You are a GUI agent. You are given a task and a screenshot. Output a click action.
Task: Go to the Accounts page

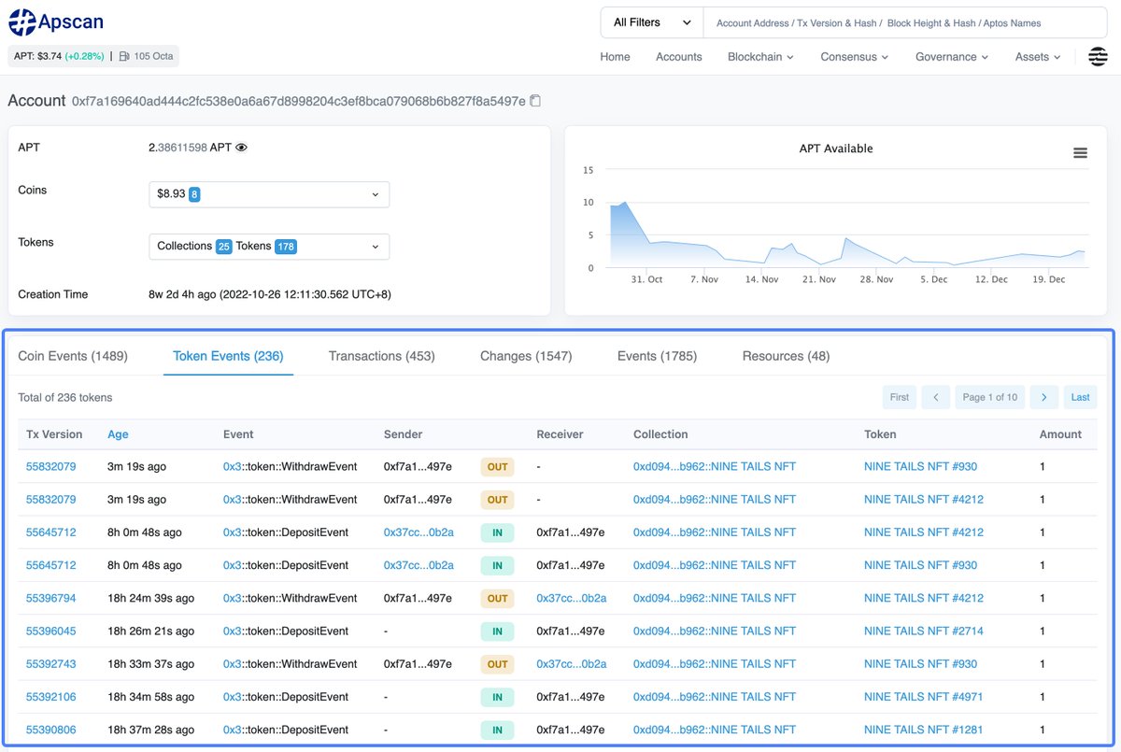click(x=679, y=57)
